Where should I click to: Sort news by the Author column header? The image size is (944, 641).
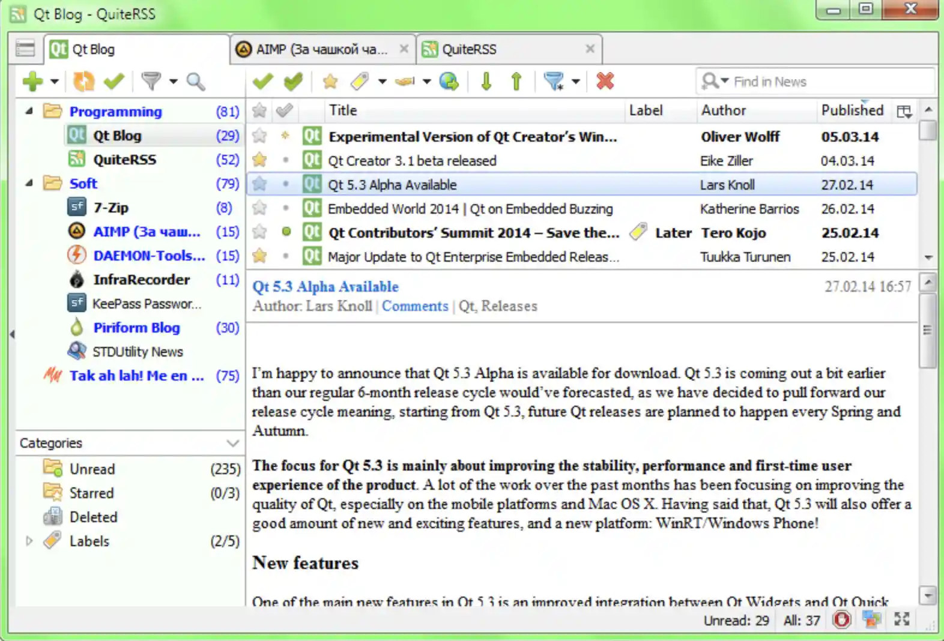click(756, 110)
